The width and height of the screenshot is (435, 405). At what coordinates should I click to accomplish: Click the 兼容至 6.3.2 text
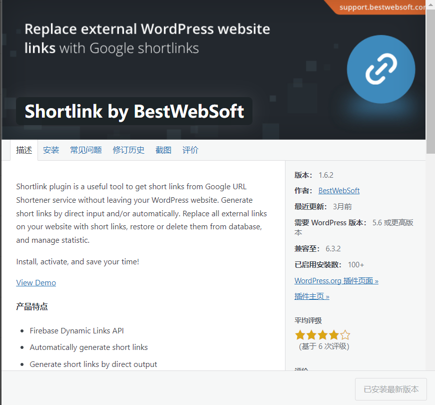317,249
